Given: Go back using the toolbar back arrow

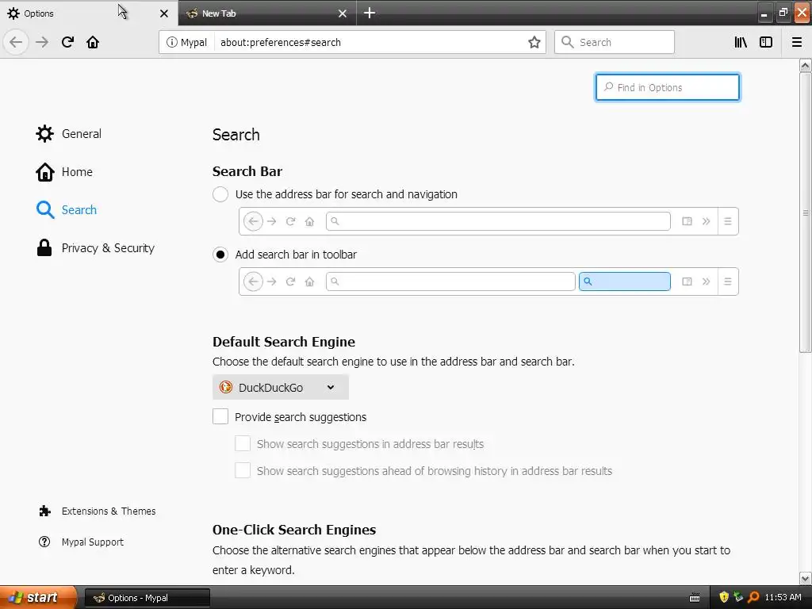Looking at the screenshot, I should pos(16,42).
